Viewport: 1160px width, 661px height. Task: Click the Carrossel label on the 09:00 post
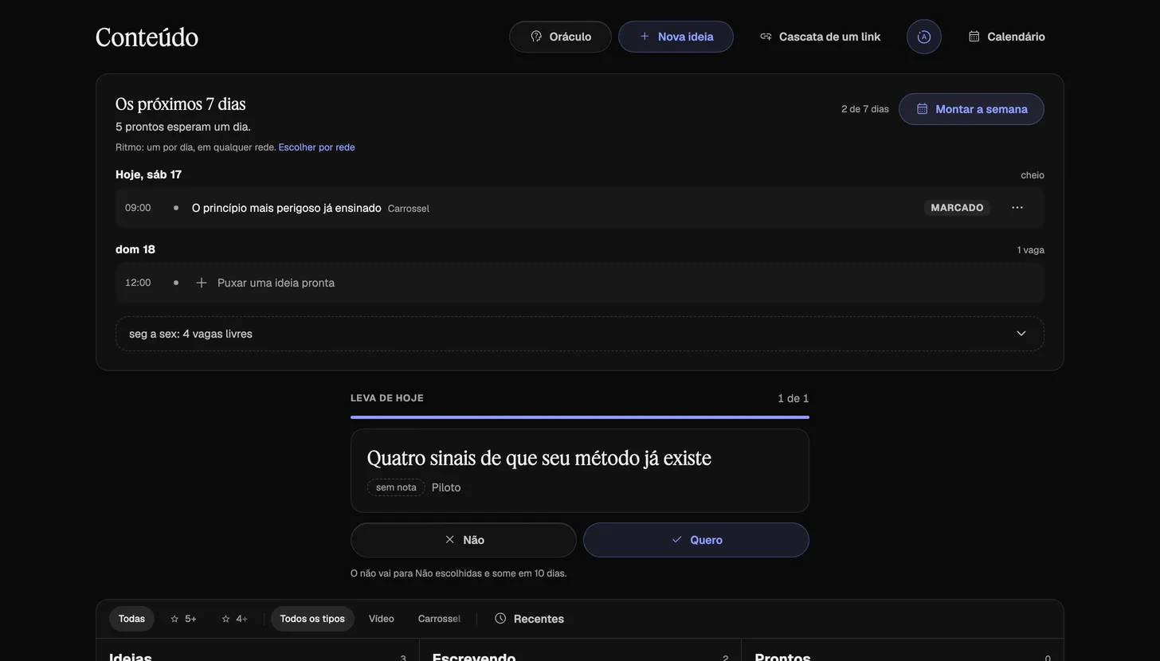tap(409, 209)
